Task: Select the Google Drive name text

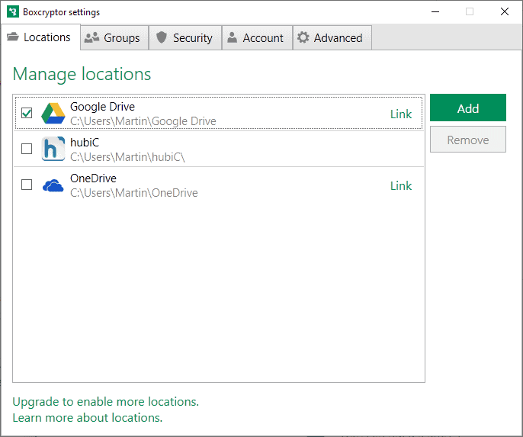Action: (102, 107)
